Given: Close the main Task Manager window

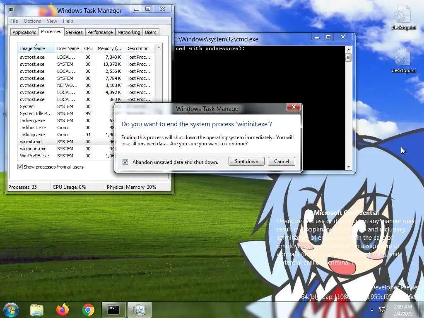Looking at the screenshot, I should [162, 9].
